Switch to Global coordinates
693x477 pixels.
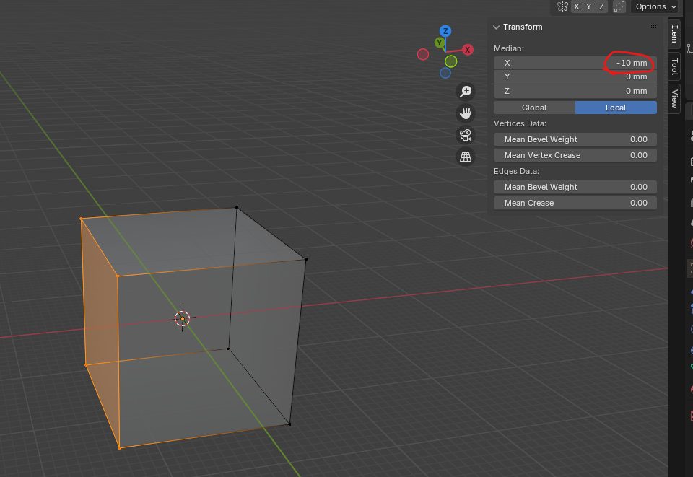click(x=534, y=108)
